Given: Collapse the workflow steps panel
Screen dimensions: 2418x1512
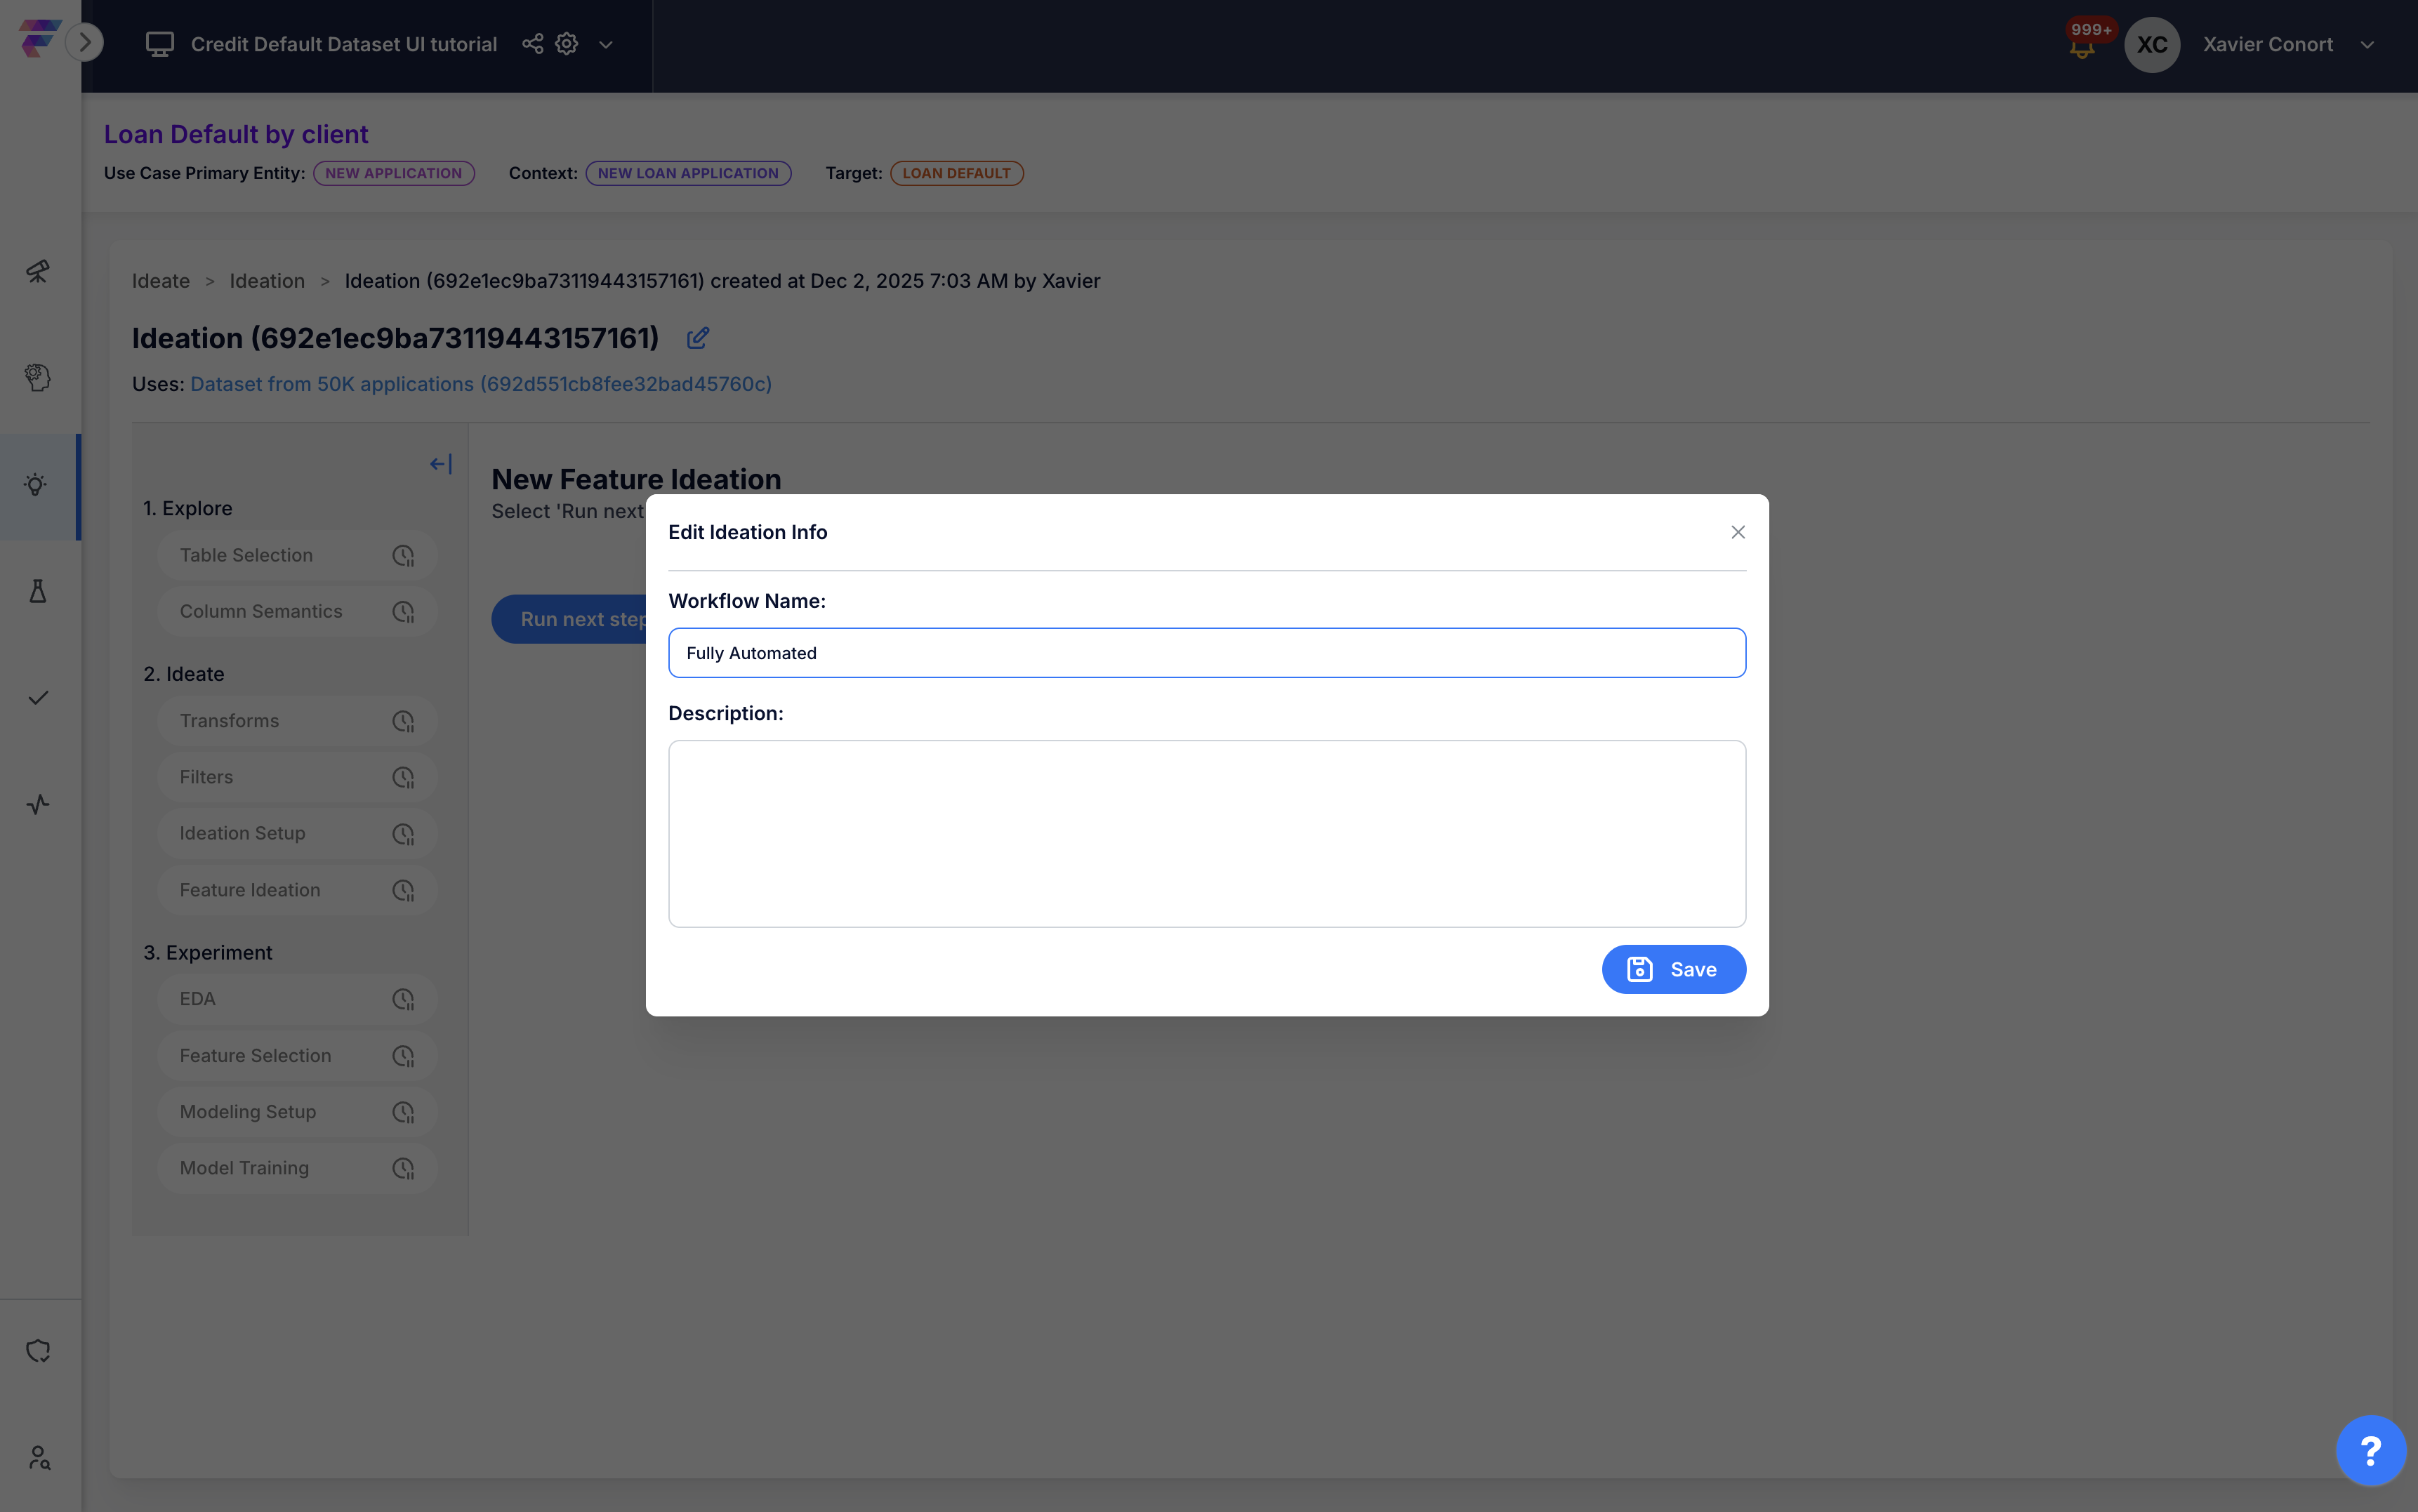Looking at the screenshot, I should pyautogui.click(x=441, y=464).
